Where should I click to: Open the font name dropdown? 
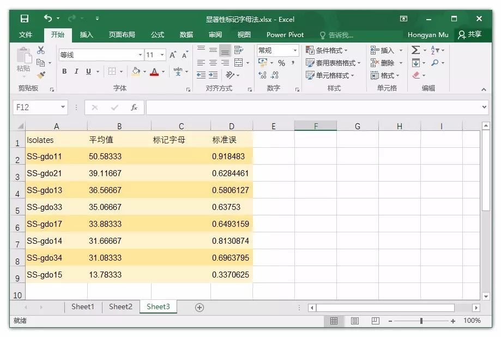[140, 55]
